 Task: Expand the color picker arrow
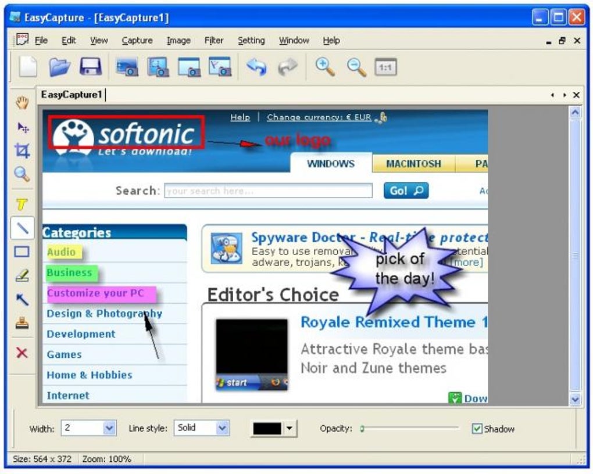point(290,428)
